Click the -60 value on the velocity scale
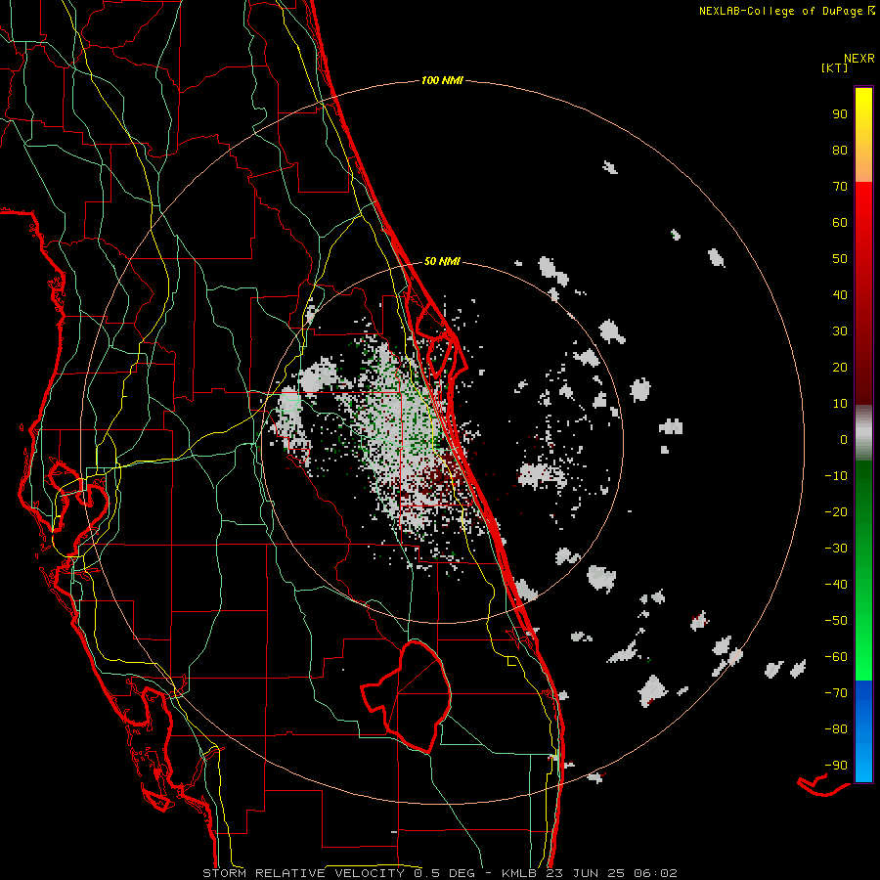Viewport: 880px width, 880px height. 836,657
